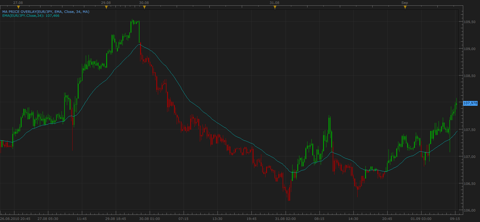Click the 13:30 time axis label
This screenshot has width=480, height=222.
tap(217, 219)
